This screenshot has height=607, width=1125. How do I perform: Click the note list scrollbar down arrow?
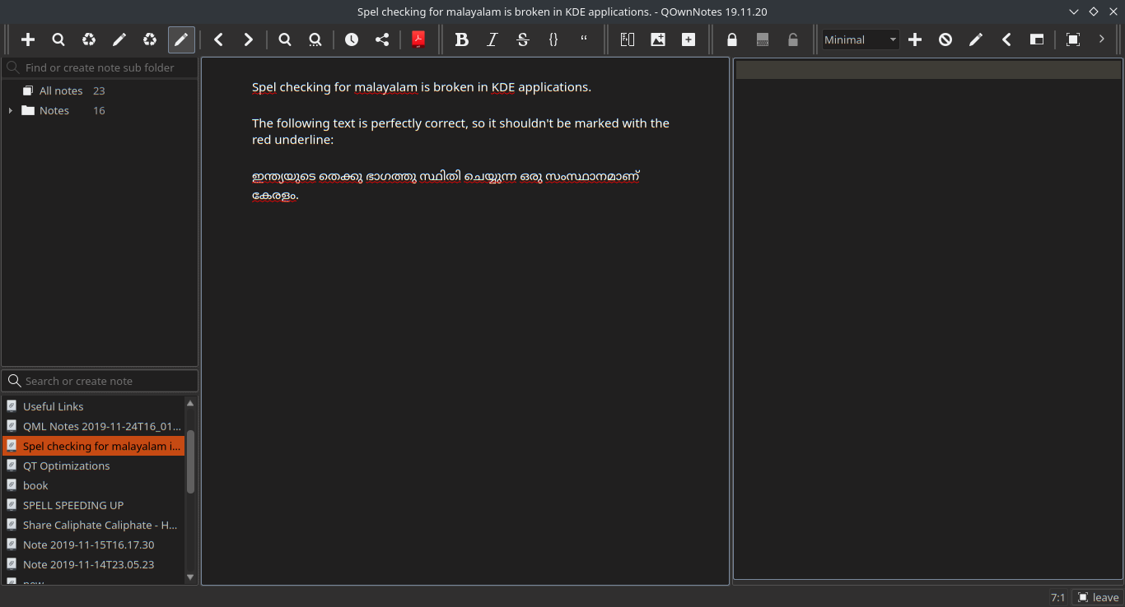click(x=190, y=577)
